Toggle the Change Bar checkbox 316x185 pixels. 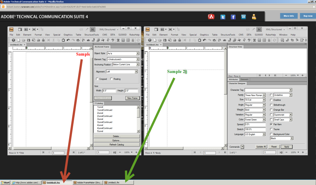[x=271, y=110]
